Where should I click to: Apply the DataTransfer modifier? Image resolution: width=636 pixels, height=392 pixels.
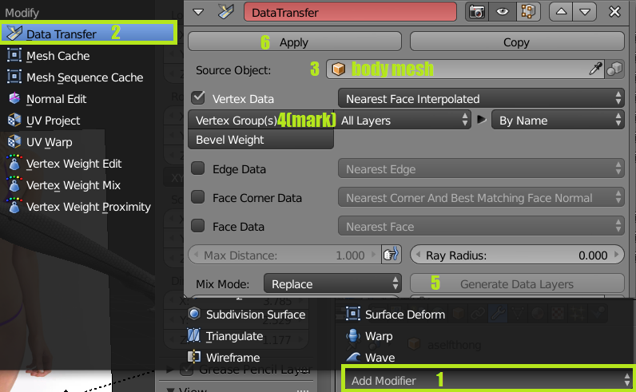coord(295,42)
